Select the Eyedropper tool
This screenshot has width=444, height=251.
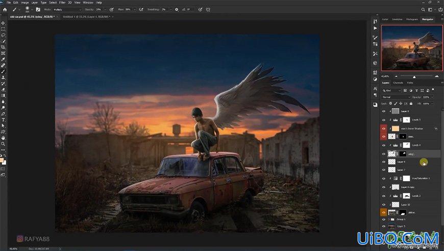(3, 59)
